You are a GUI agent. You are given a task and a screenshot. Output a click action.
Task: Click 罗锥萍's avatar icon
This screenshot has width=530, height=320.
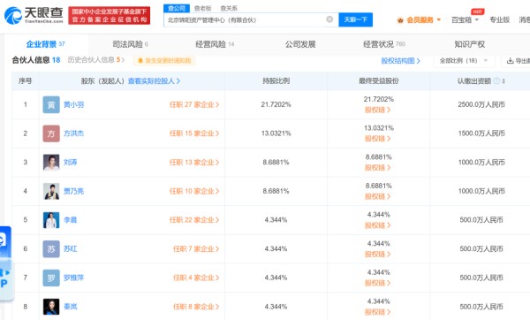coord(51,278)
